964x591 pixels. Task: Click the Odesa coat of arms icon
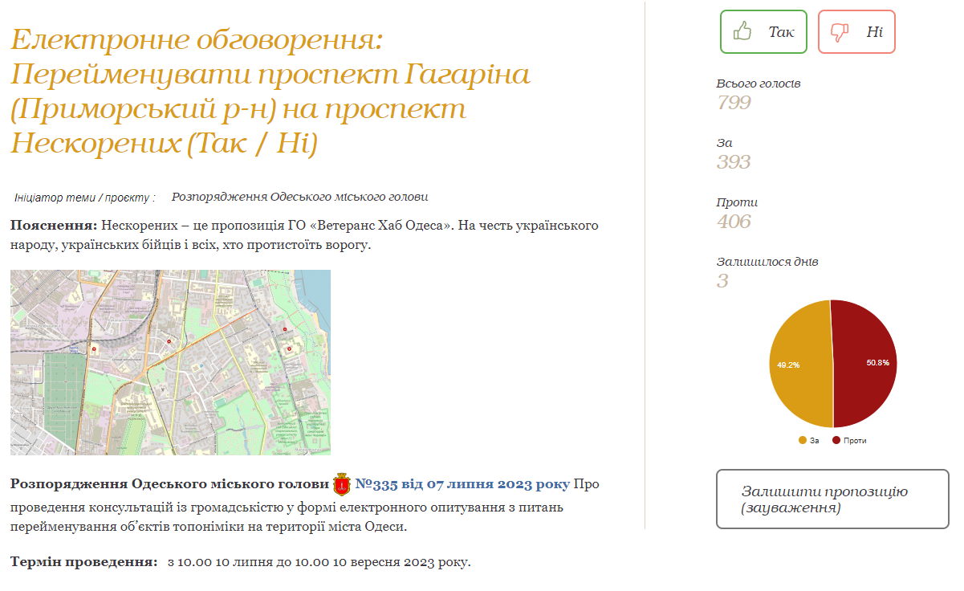click(x=341, y=484)
